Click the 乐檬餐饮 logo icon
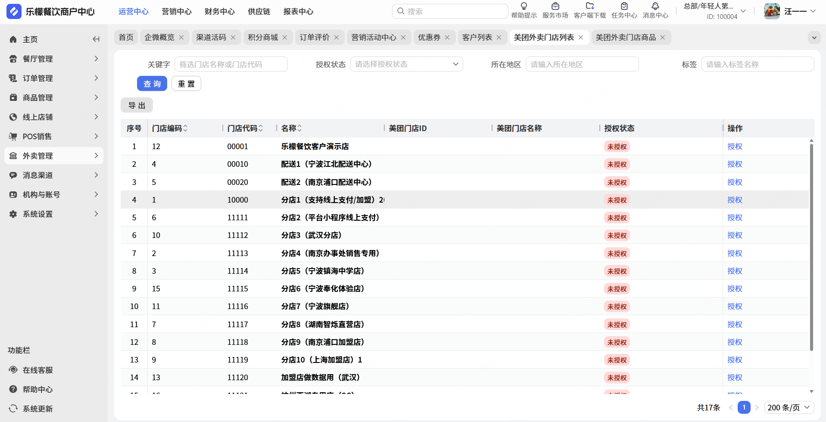826x422 pixels. pyautogui.click(x=14, y=12)
